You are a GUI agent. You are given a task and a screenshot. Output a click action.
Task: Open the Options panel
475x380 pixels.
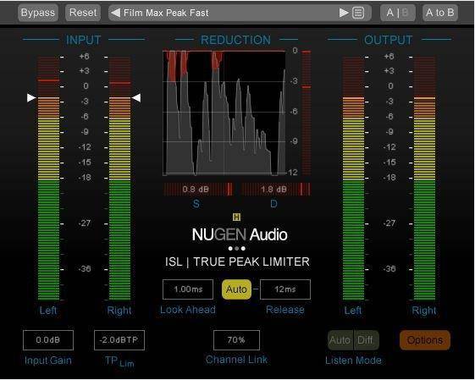coord(425,340)
